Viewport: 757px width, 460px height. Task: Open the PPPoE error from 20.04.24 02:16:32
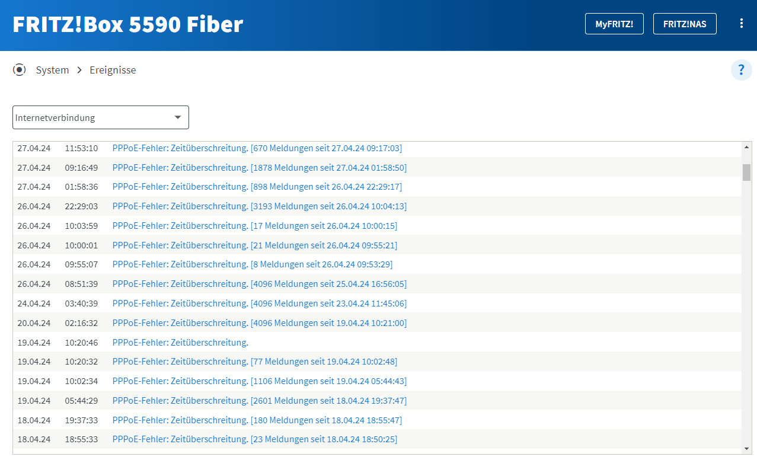(260, 322)
